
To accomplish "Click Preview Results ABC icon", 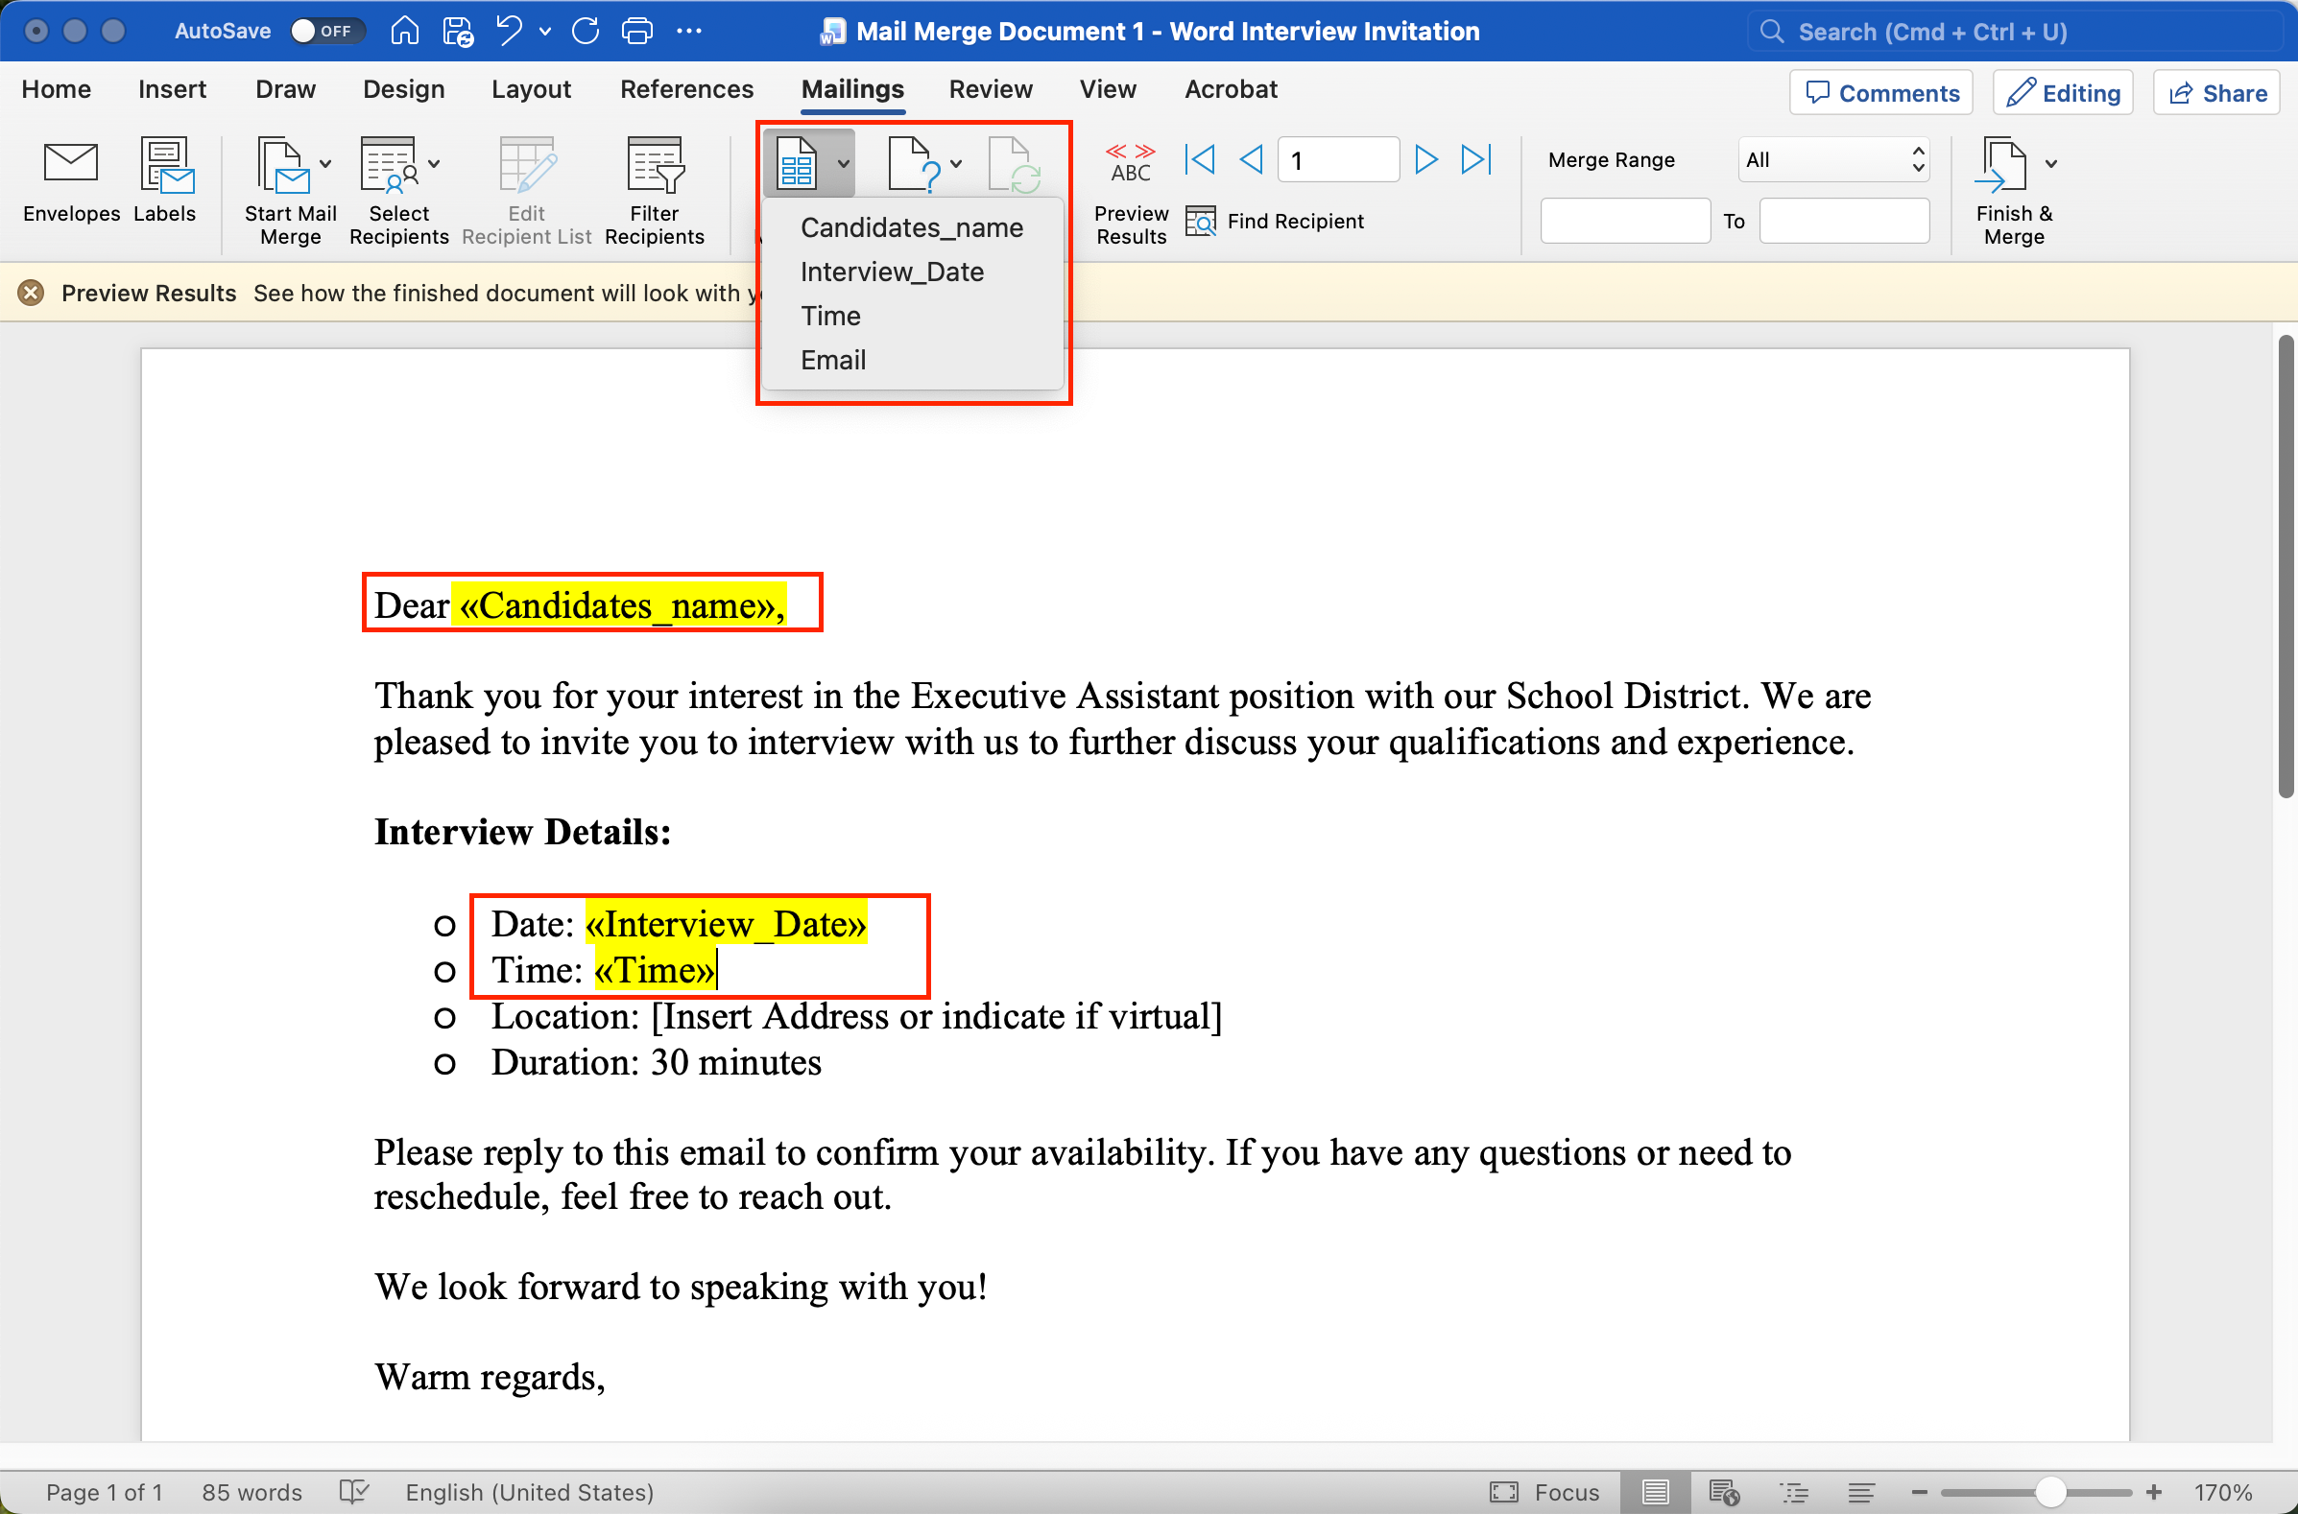I will pos(1130,163).
